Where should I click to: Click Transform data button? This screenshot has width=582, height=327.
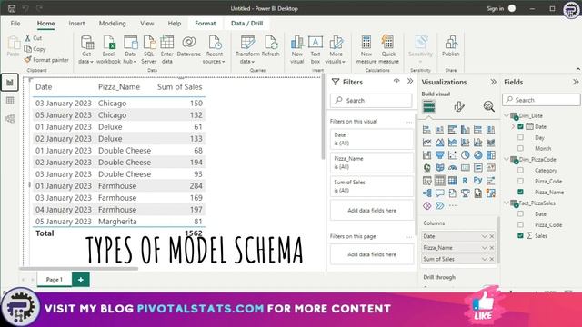click(x=247, y=50)
